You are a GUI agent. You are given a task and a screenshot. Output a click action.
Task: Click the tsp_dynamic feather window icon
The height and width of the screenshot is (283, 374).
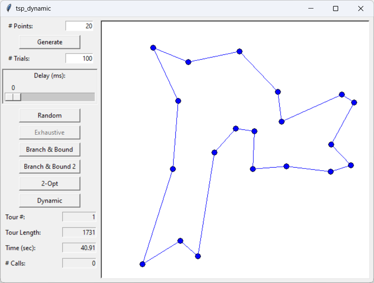[9, 9]
